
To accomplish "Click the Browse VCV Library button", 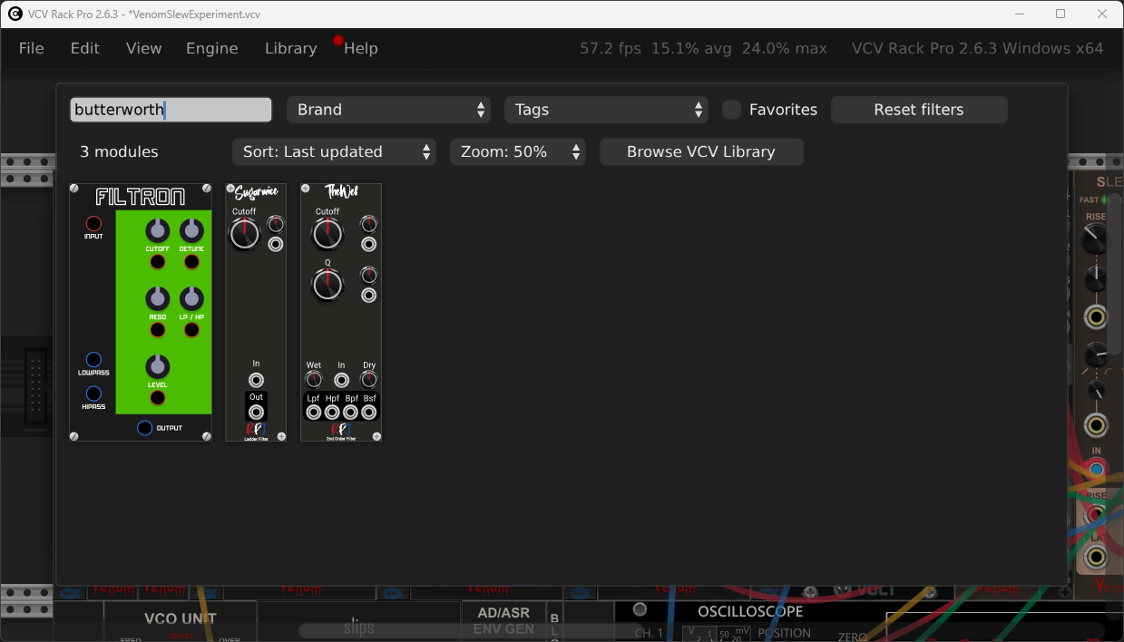I will [700, 152].
